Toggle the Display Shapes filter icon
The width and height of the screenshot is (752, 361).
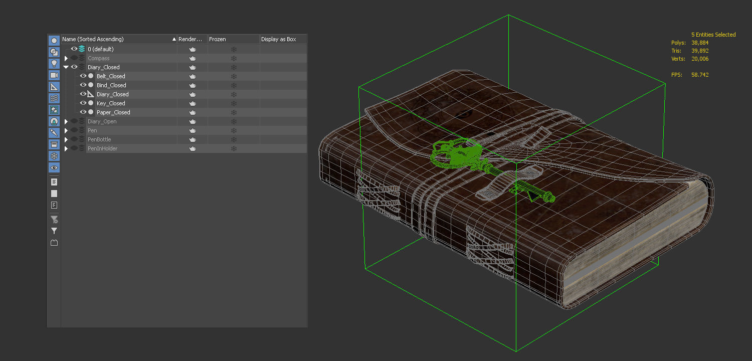tap(54, 52)
